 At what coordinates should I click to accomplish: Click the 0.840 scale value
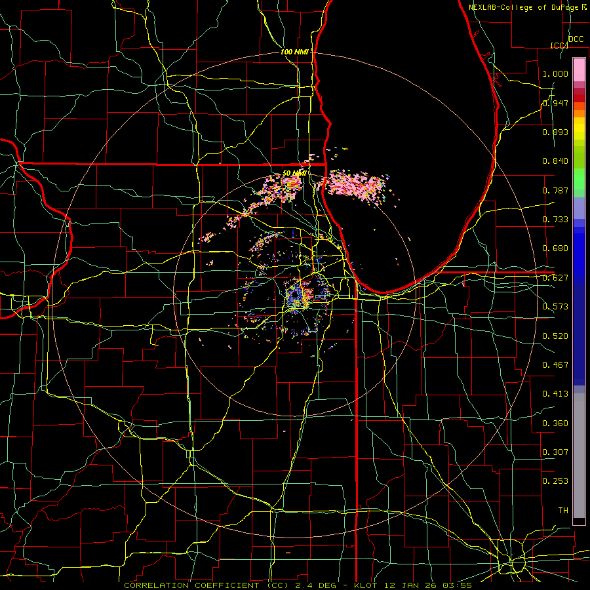point(555,161)
